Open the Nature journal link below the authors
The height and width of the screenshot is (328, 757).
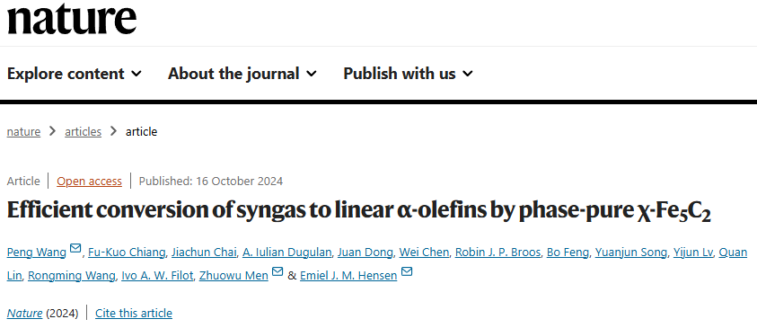click(24, 313)
